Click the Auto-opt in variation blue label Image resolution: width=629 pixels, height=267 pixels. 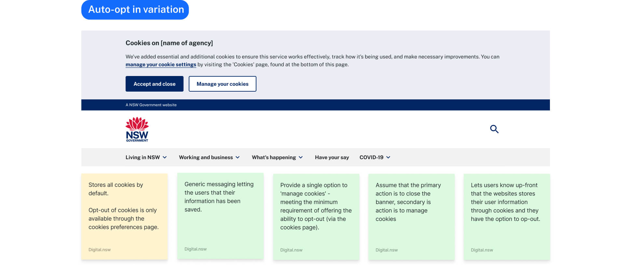point(135,10)
